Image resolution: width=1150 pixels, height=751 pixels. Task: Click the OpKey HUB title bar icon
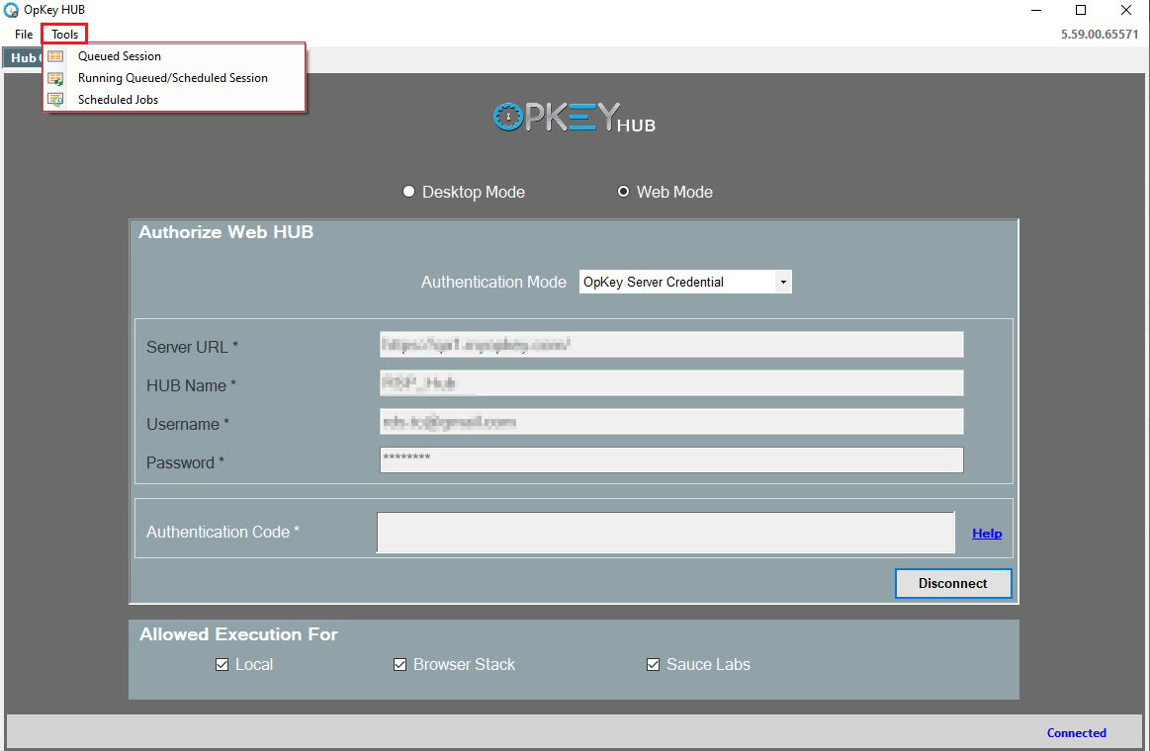[12, 10]
